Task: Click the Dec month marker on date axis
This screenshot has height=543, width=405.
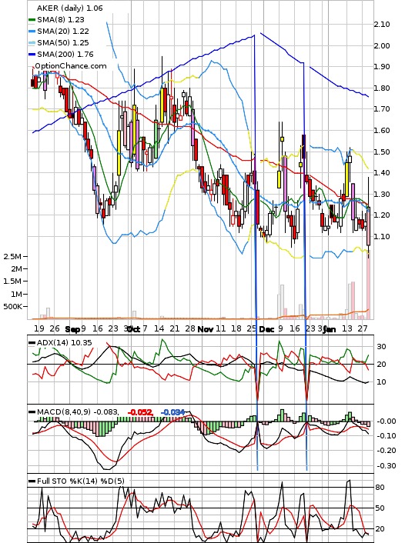Action: pos(266,329)
